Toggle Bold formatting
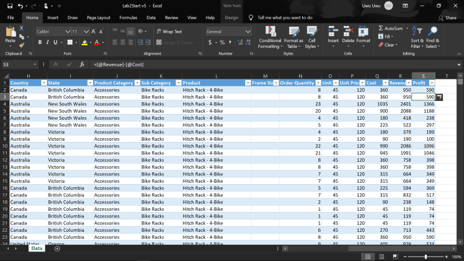This screenshot has width=464, height=261. tap(40, 42)
